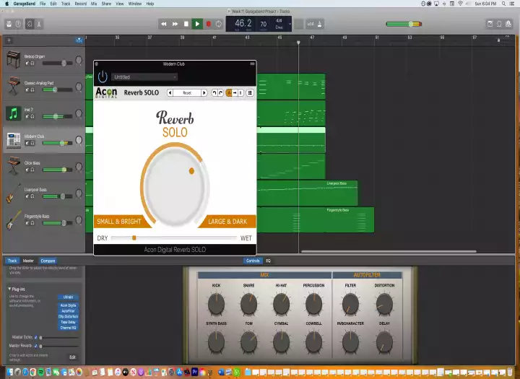Image resolution: width=520 pixels, height=379 pixels.
Task: Click the green Play button
Action: tap(197, 24)
